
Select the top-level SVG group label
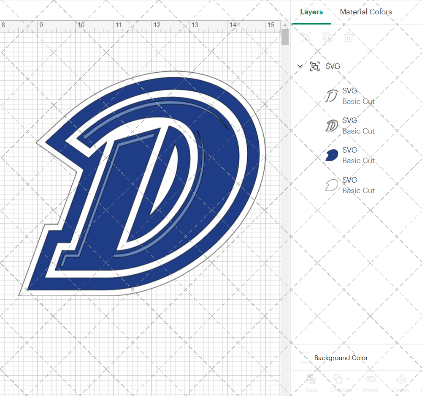[333, 66]
